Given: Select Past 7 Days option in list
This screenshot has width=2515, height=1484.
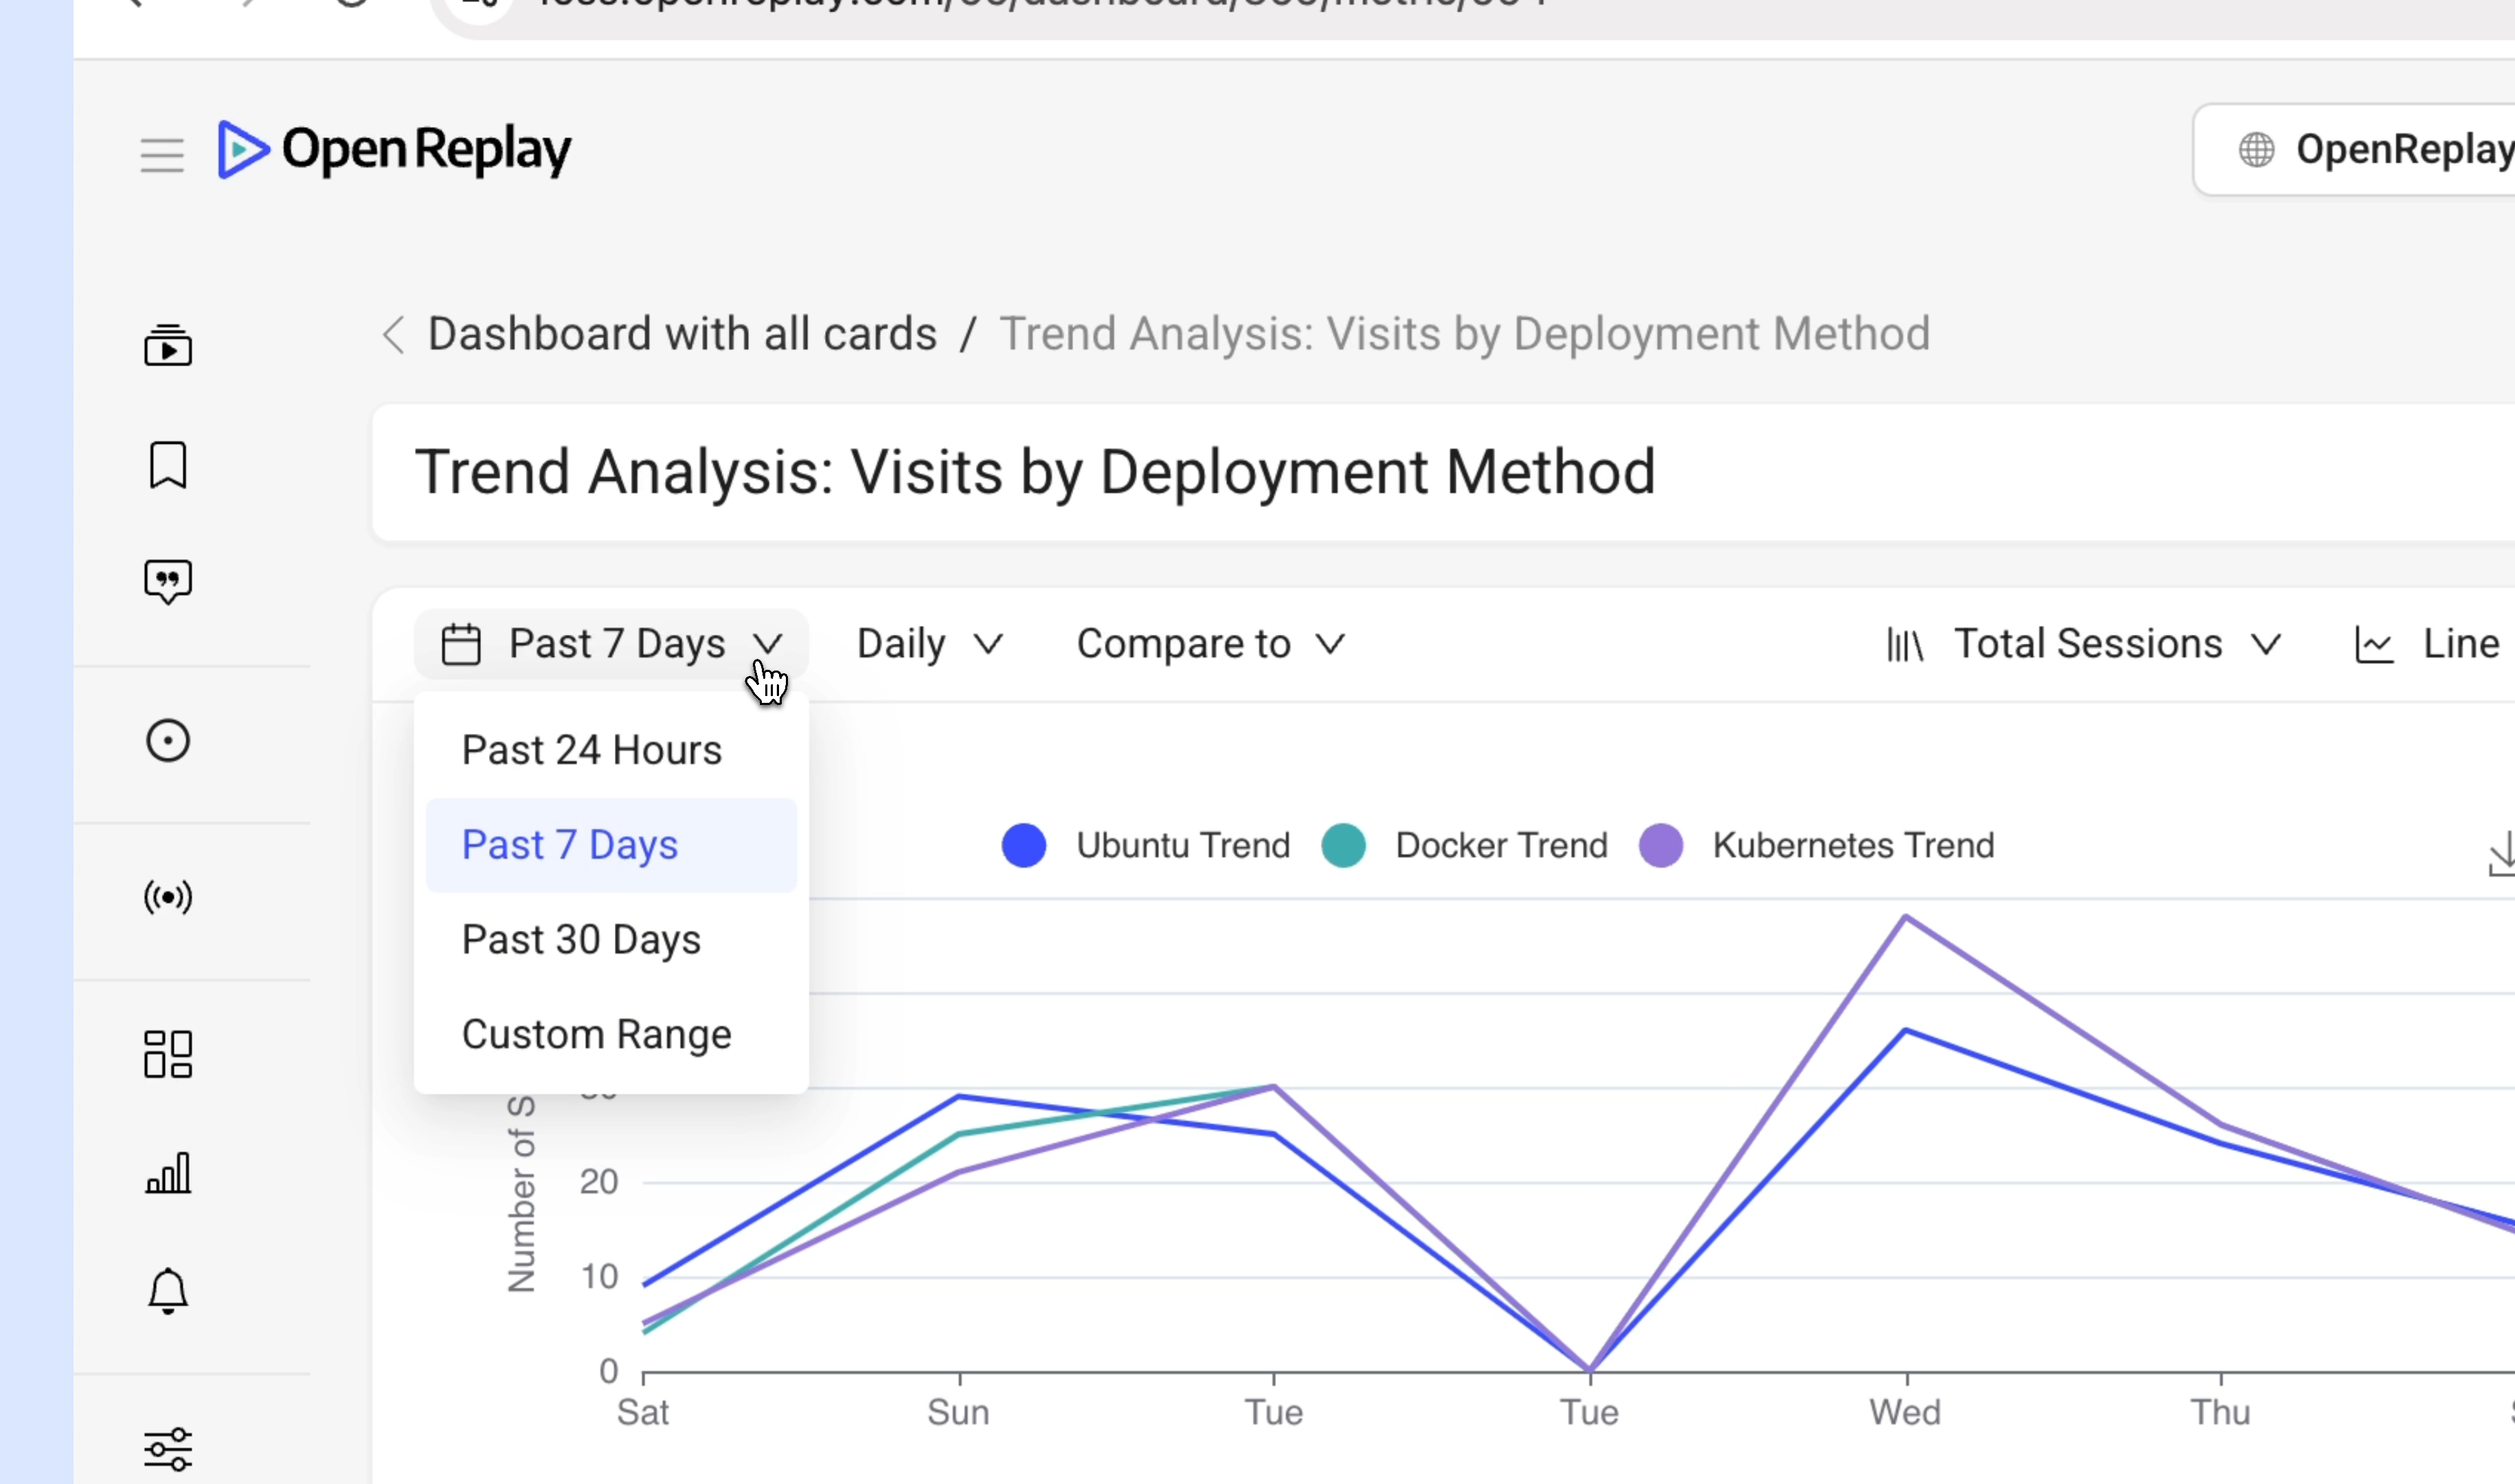Looking at the screenshot, I should (x=612, y=845).
